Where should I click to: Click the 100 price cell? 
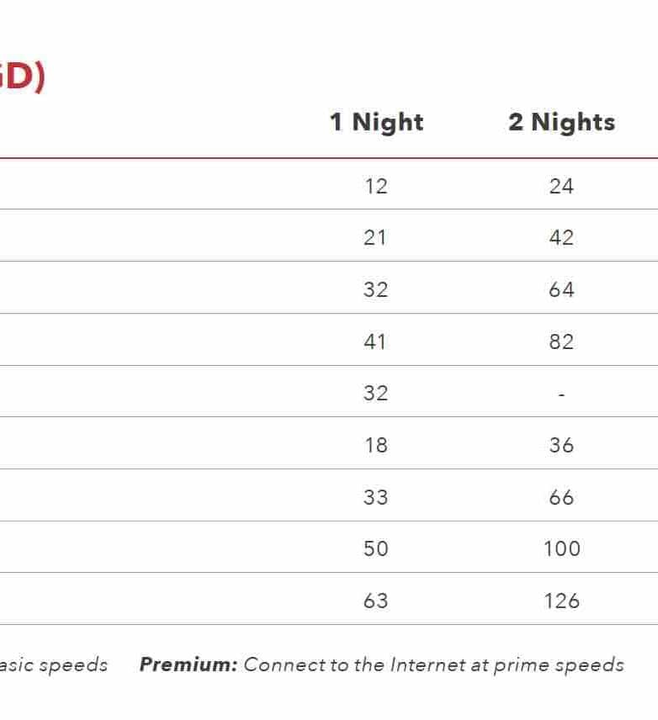coord(561,549)
